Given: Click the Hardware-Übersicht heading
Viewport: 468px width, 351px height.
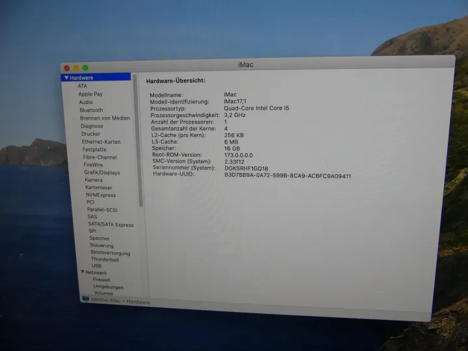Looking at the screenshot, I should click(x=175, y=81).
